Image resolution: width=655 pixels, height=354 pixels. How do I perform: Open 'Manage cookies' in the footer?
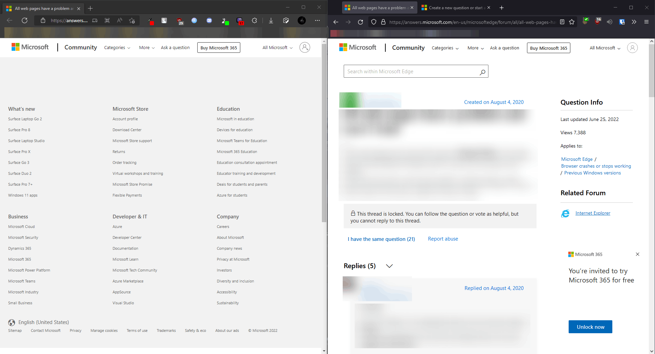click(x=104, y=330)
